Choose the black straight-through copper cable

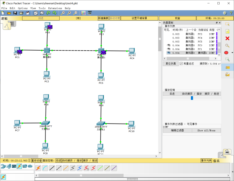coord(52,168)
